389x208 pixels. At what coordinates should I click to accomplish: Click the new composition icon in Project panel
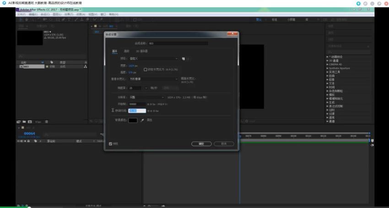29,122
